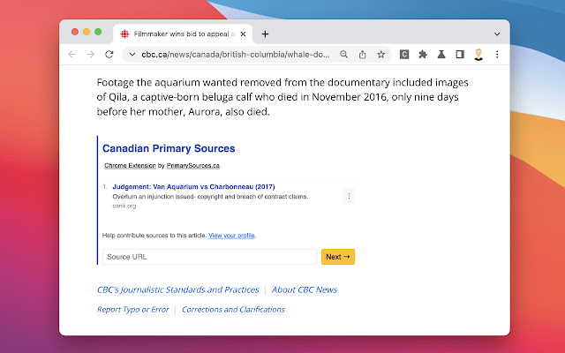Toggle the browser side panel
Screen dimensions: 565x353
pyautogui.click(x=460, y=55)
